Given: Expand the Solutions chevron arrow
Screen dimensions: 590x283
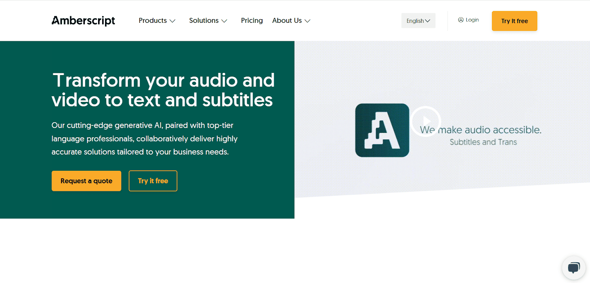Looking at the screenshot, I should click(224, 21).
